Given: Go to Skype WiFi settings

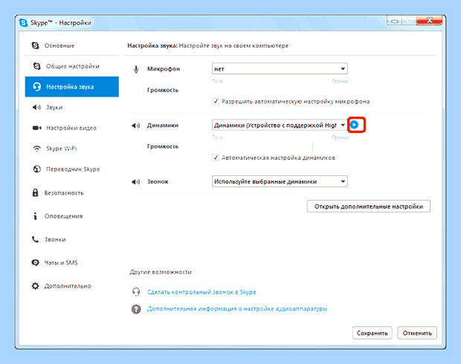Looking at the screenshot, I should 71,149.
